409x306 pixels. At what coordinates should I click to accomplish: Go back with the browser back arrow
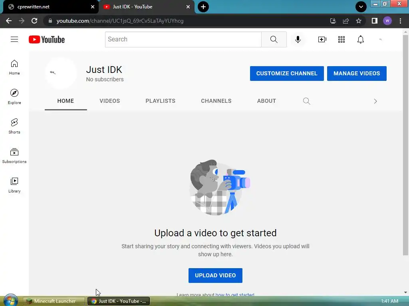[9, 21]
